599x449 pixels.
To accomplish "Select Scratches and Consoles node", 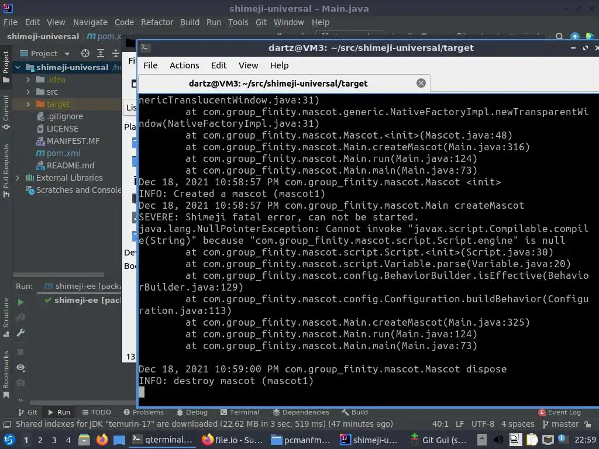I will pos(73,190).
